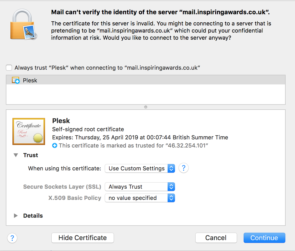Screen dimensions: 295x251
Task: Open the Secure Sockets Layer (SSL) dropdown
Action: click(x=140, y=187)
